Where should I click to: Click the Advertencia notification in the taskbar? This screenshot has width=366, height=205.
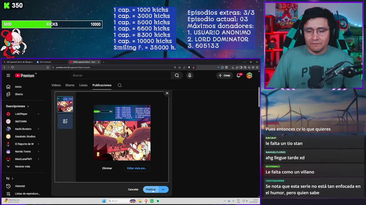pos(13,201)
